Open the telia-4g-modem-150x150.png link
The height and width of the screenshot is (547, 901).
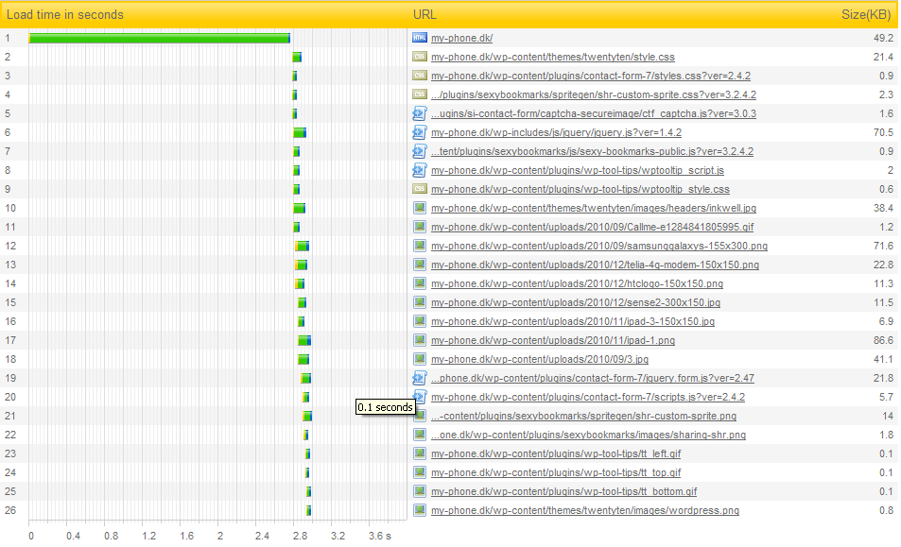tap(595, 265)
